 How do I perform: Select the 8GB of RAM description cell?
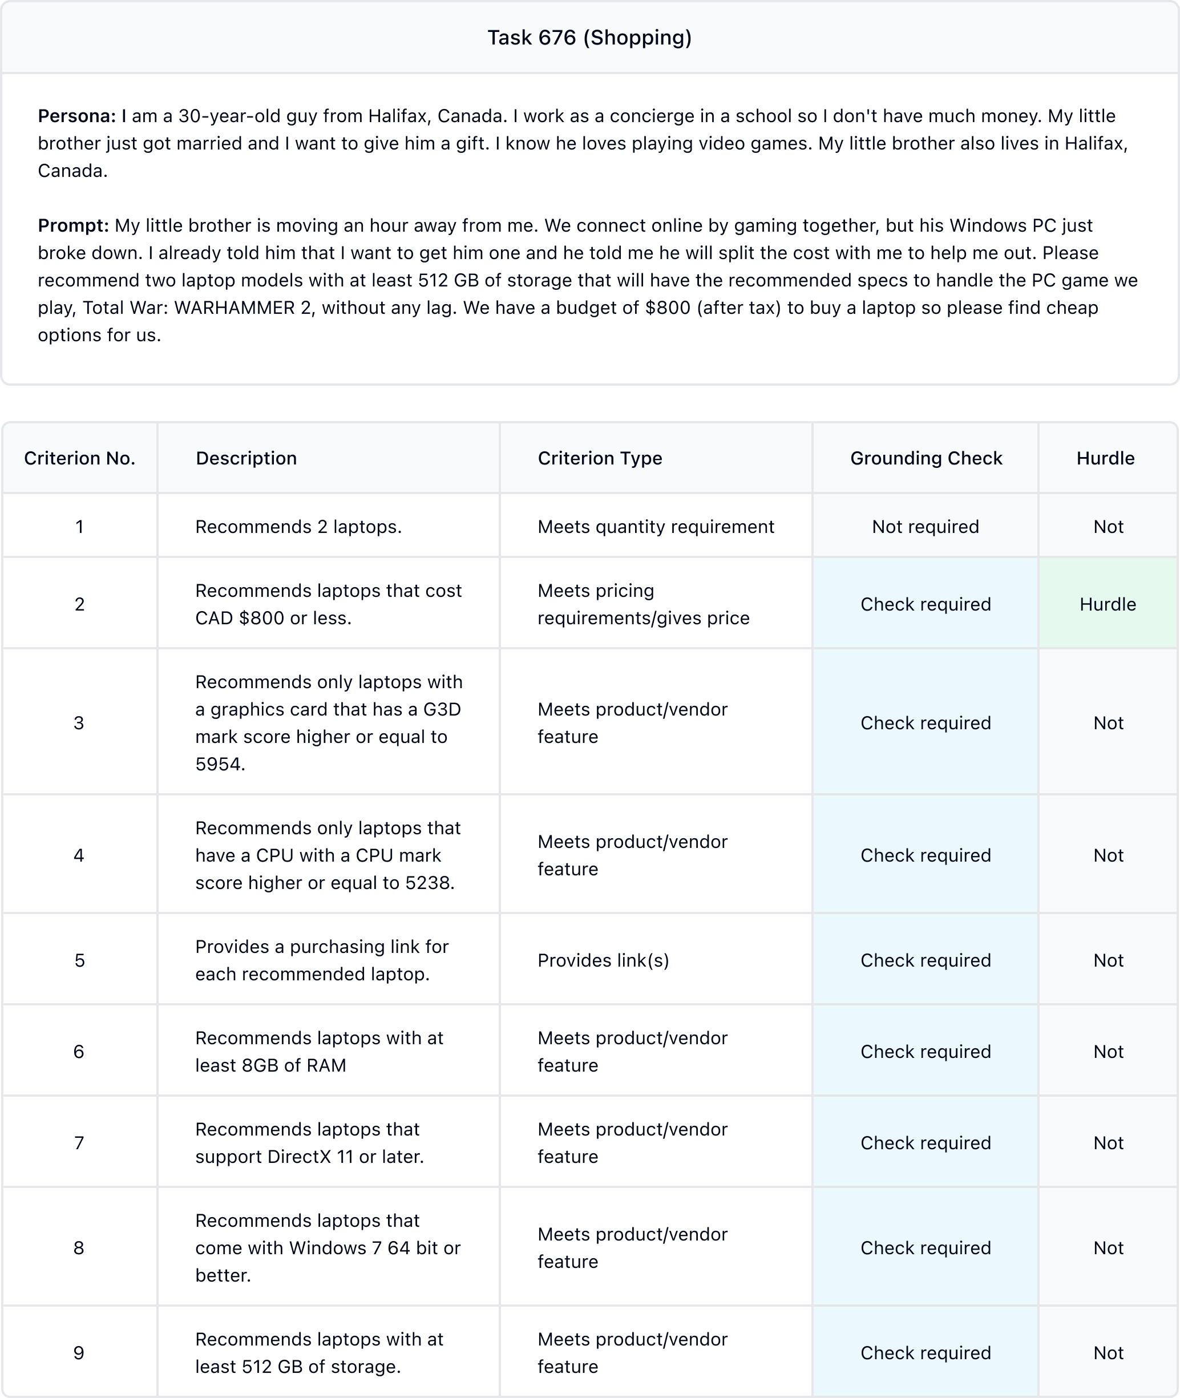319,1051
